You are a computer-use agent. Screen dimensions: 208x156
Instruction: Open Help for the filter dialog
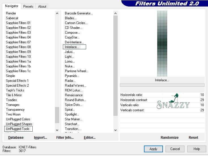click(197, 149)
